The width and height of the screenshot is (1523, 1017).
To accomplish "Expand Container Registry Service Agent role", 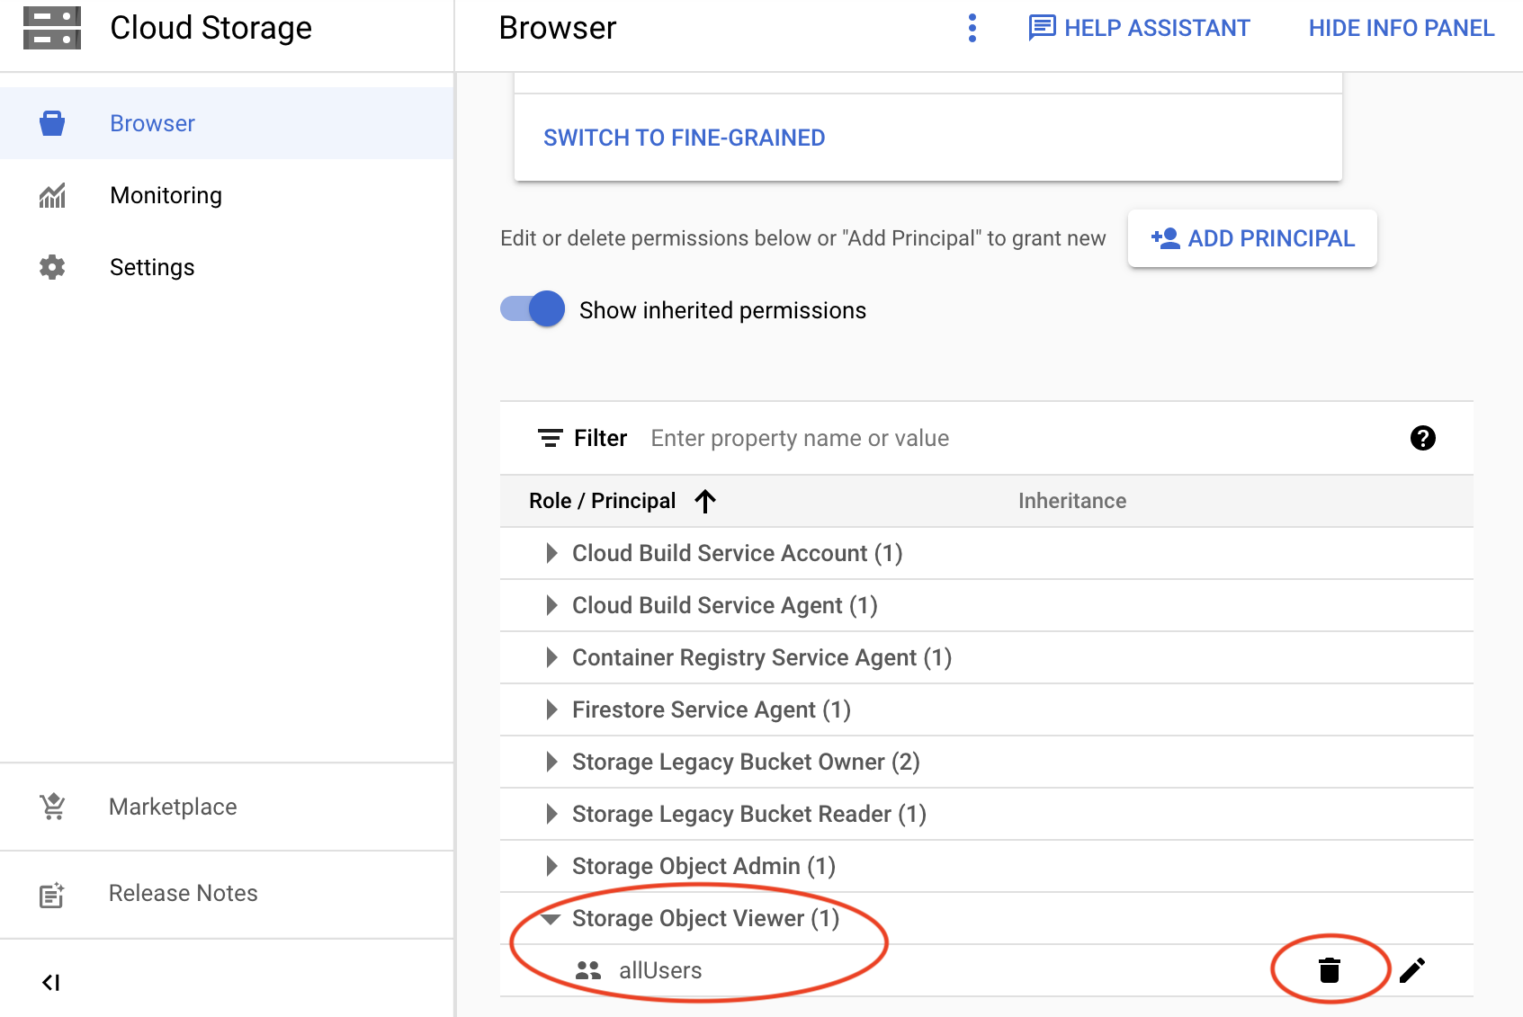I will point(552,657).
